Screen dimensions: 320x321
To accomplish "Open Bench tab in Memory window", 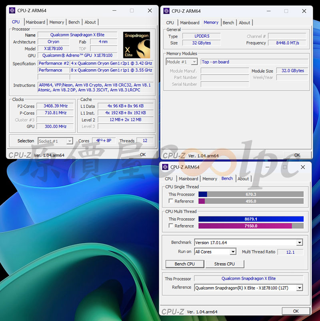I will [228, 23].
